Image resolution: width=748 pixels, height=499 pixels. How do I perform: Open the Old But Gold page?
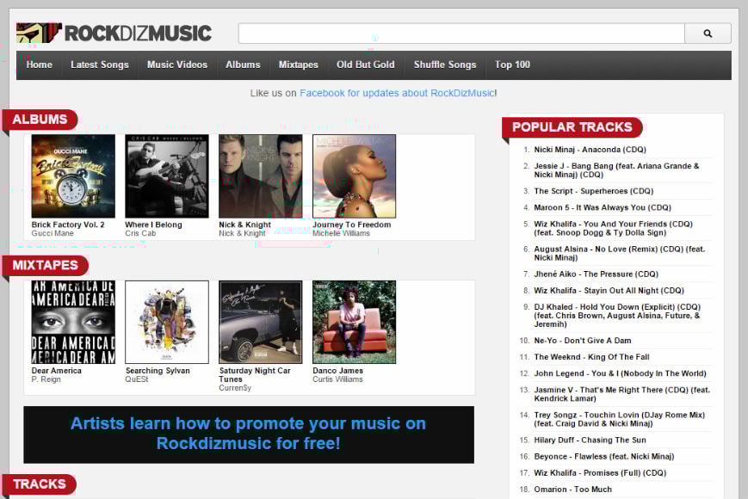(366, 65)
